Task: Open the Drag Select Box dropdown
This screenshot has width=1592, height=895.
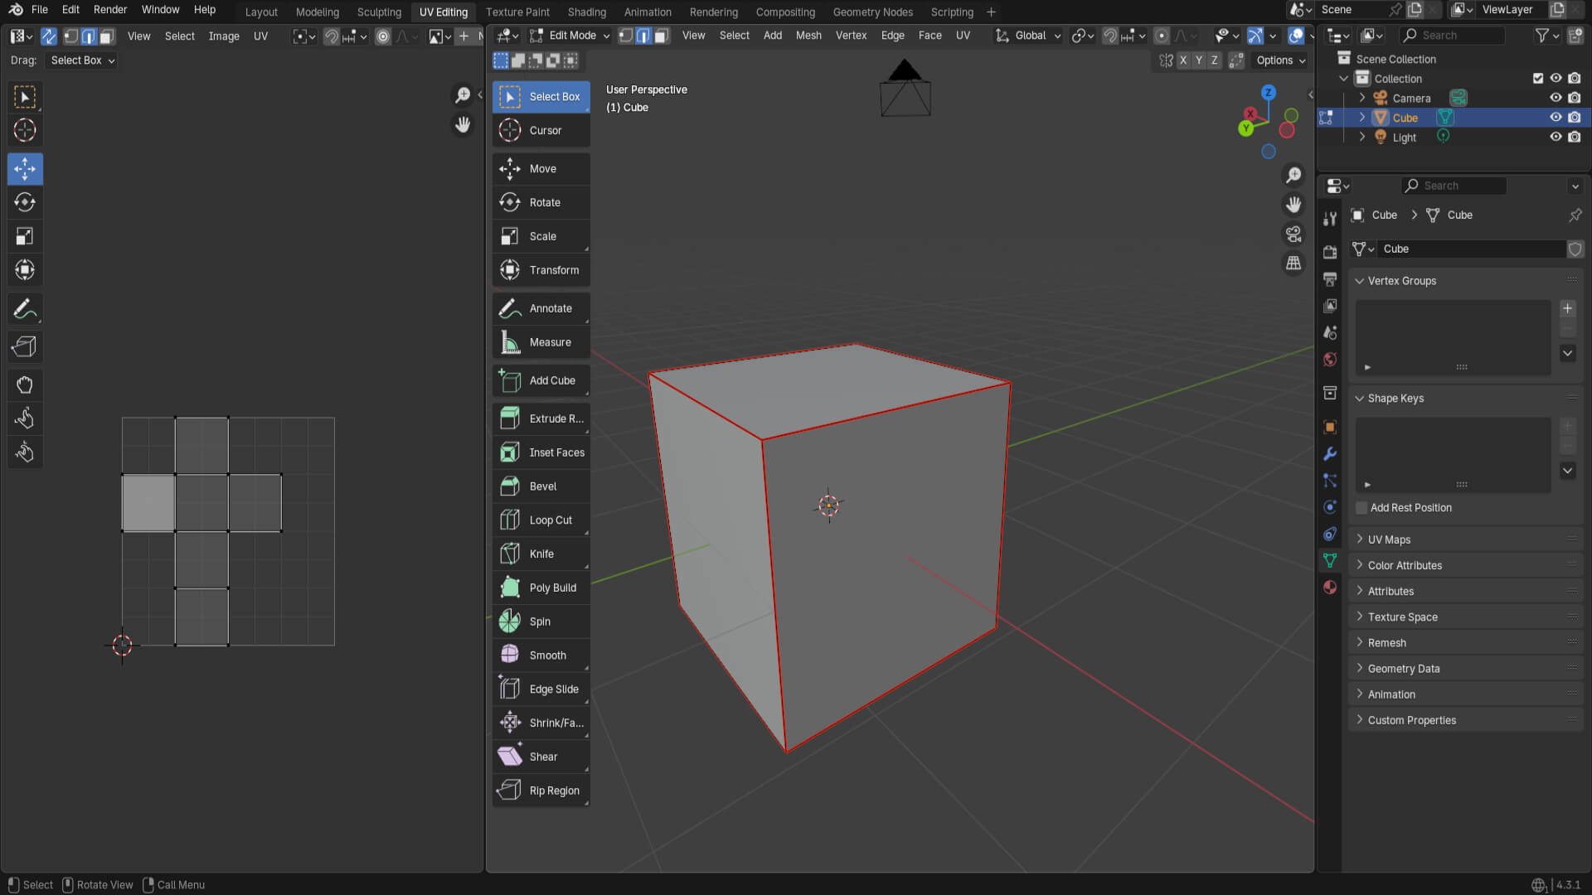Action: [x=81, y=60]
